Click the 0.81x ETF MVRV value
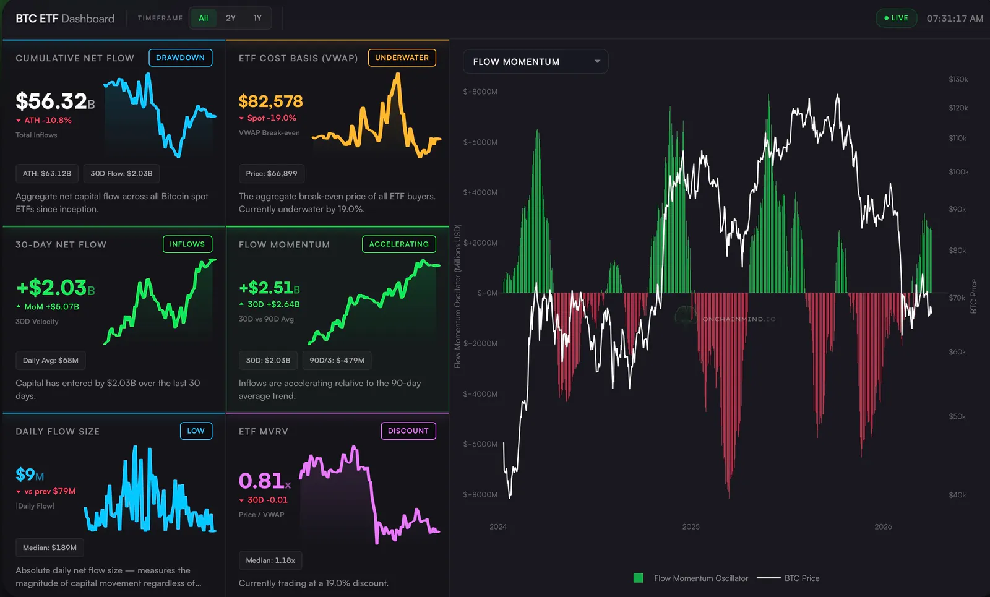Viewport: 990px width, 597px height. (x=265, y=481)
